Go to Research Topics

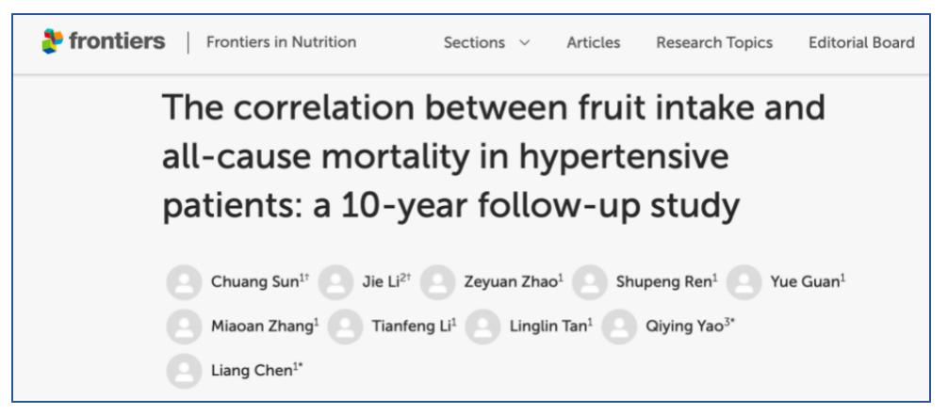(714, 43)
